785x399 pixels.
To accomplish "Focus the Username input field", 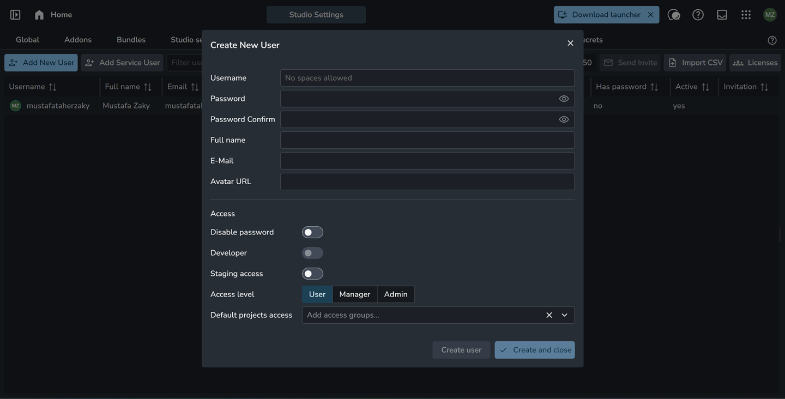I will [427, 78].
